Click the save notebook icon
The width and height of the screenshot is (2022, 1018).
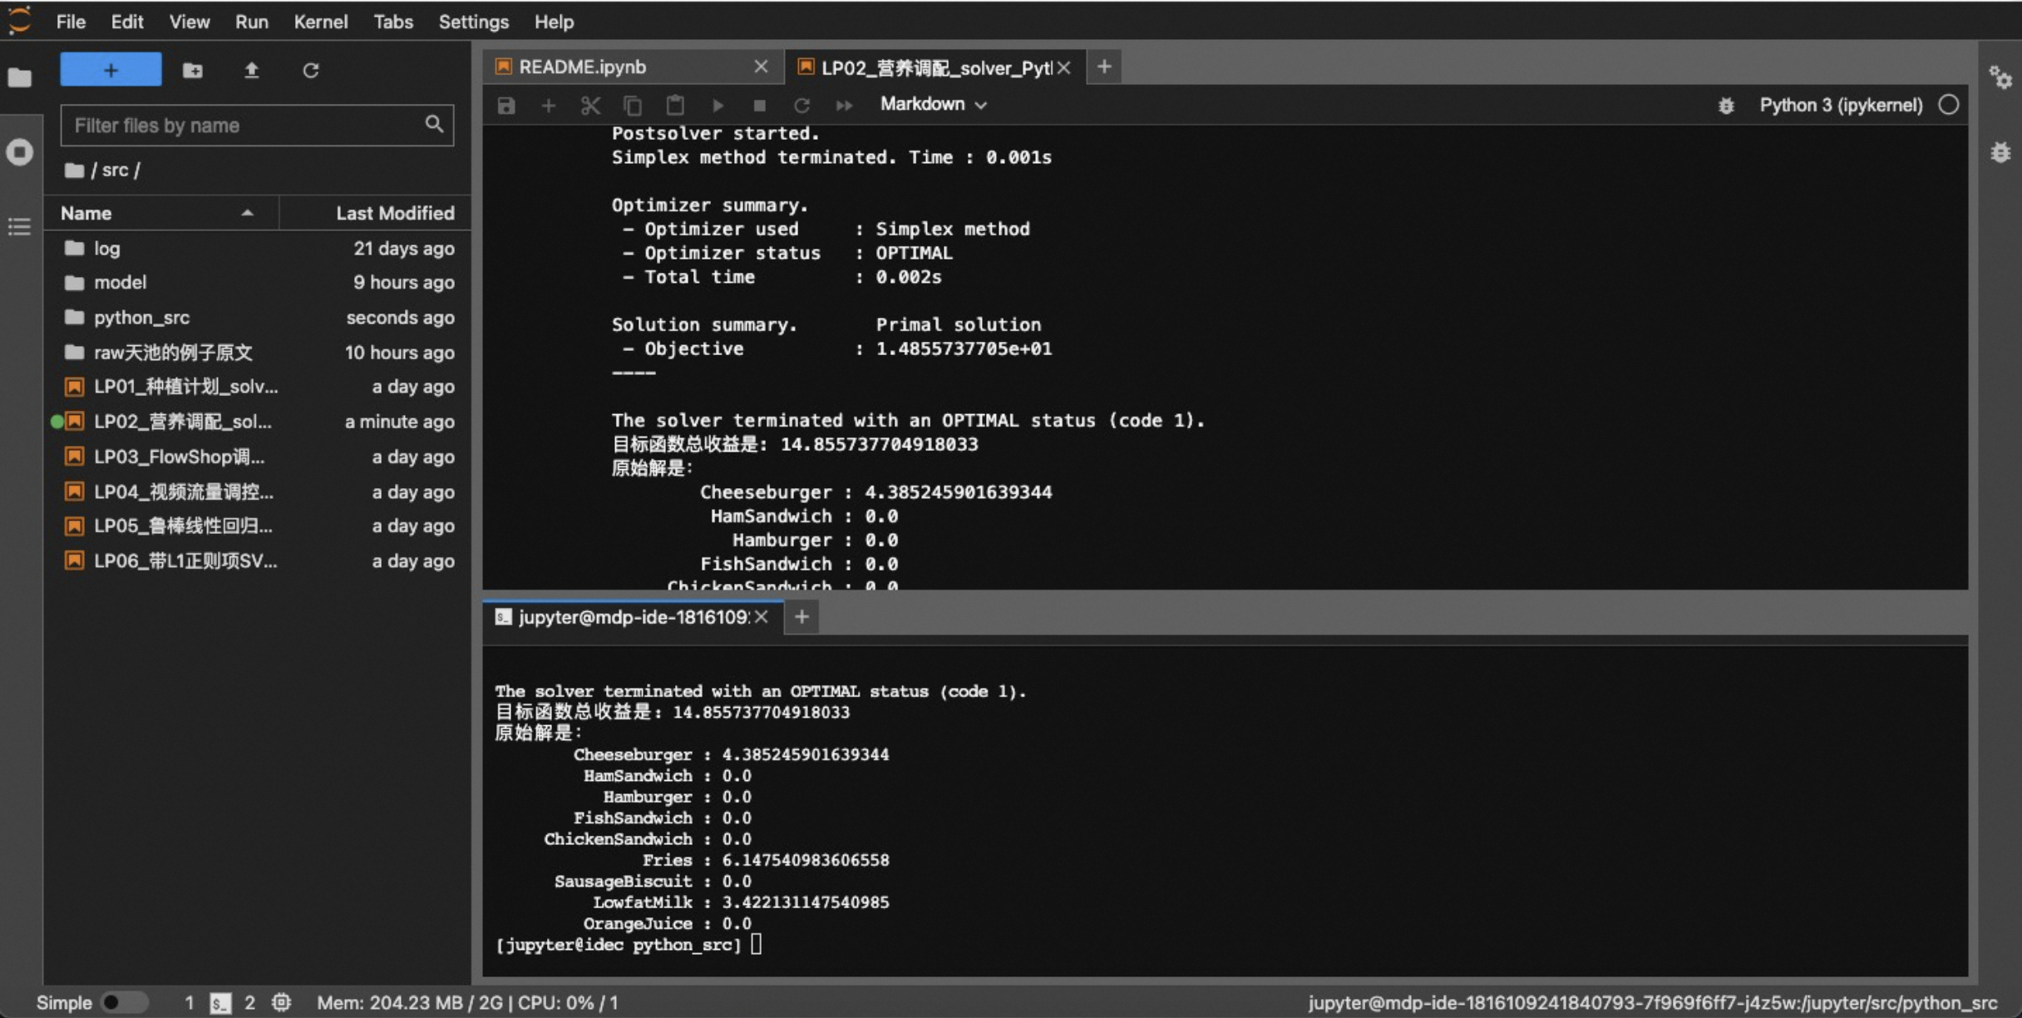click(505, 105)
